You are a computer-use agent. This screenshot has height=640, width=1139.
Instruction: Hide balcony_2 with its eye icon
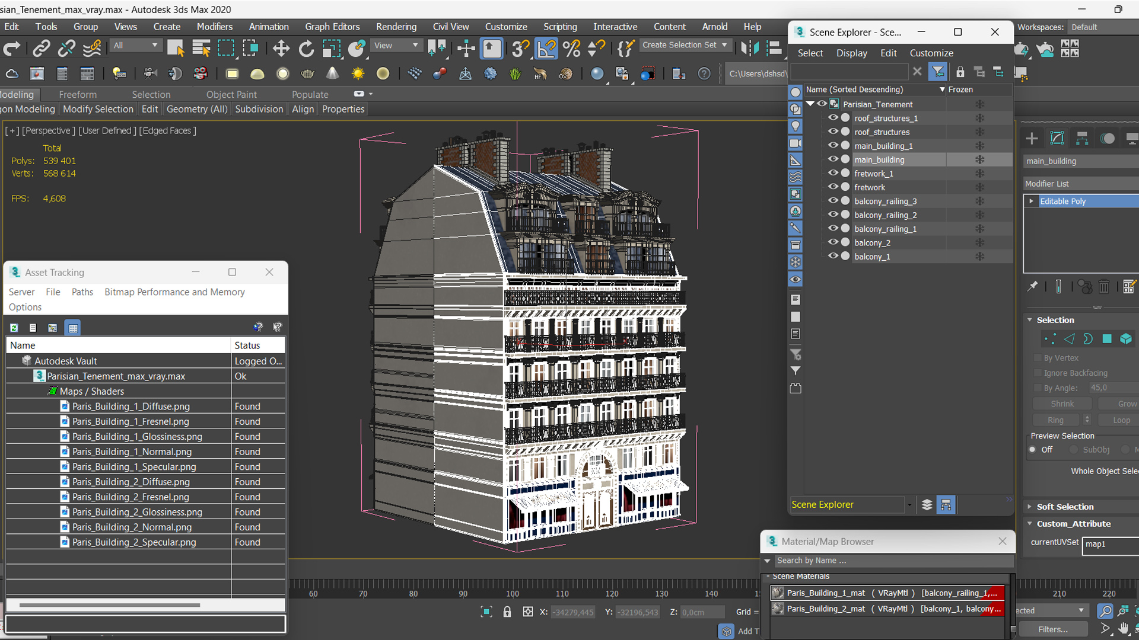tap(833, 242)
